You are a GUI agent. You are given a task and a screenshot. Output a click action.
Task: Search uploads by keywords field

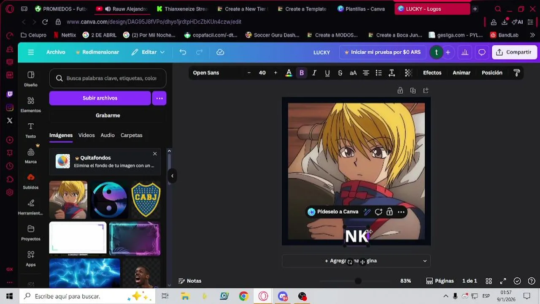coord(108,78)
